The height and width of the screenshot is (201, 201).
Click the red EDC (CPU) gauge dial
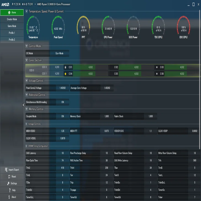(x=183, y=25)
